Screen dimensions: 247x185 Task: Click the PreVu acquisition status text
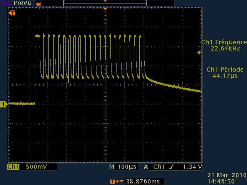click(x=22, y=3)
